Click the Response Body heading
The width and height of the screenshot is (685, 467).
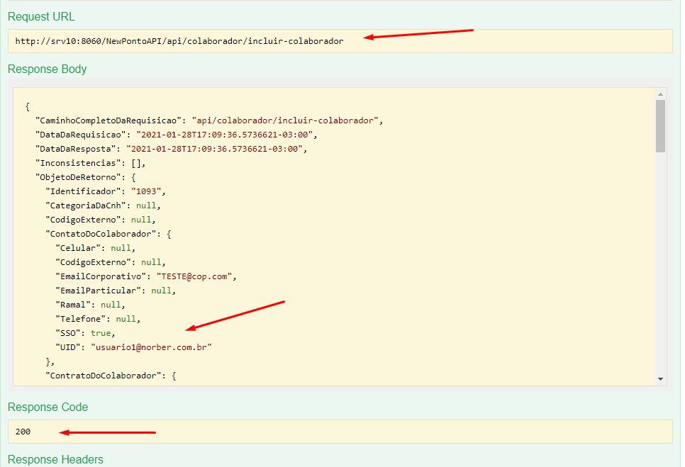[47, 69]
